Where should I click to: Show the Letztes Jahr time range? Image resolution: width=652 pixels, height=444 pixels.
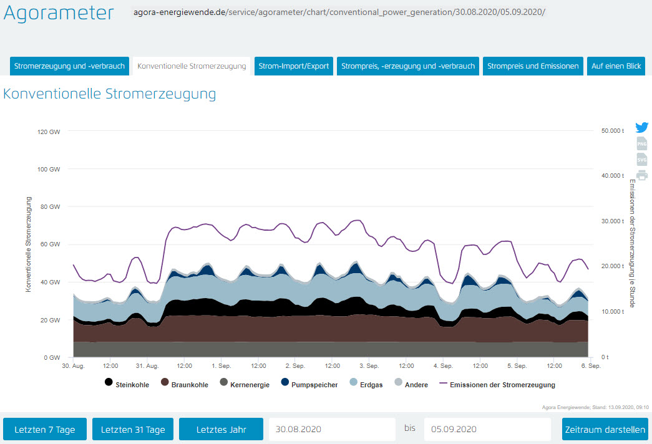(221, 430)
